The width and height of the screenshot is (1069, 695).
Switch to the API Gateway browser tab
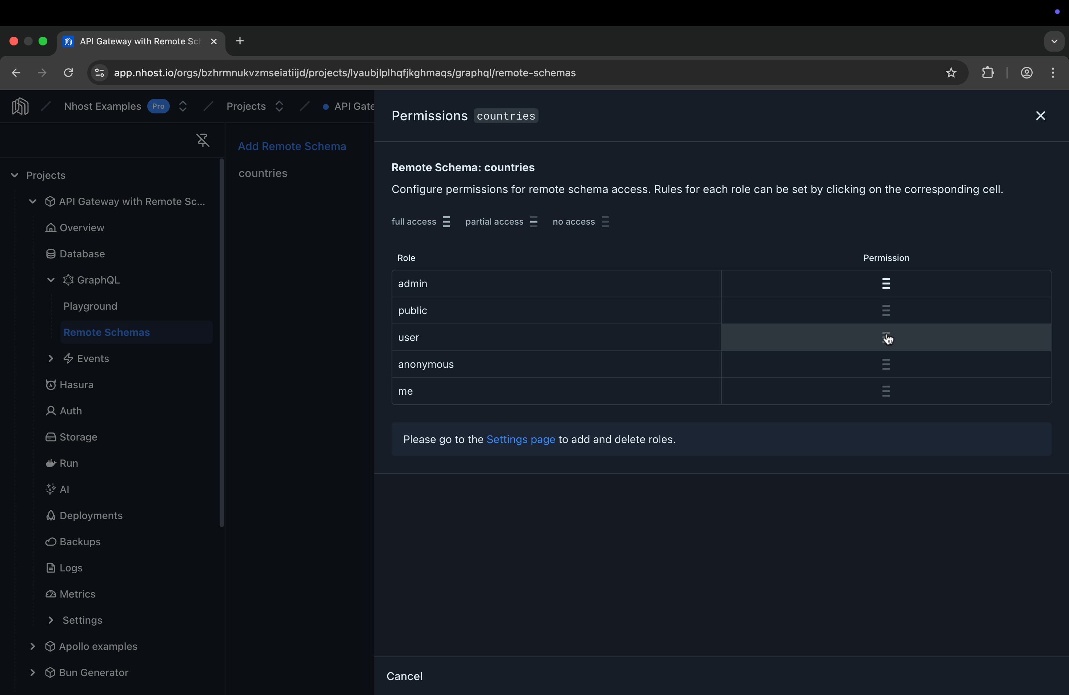[135, 41]
